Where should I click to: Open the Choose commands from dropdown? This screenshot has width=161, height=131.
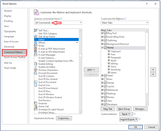[x=58, y=23]
